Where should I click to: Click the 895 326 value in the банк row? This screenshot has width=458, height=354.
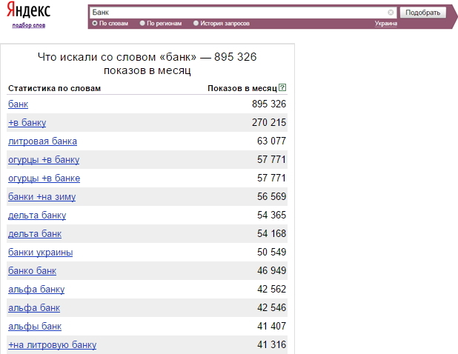coord(269,104)
